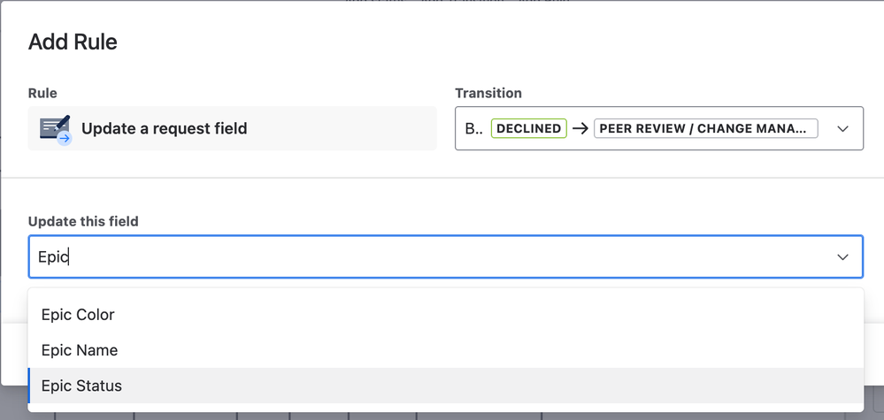Click the Transition section label
The image size is (884, 420).
(x=488, y=93)
